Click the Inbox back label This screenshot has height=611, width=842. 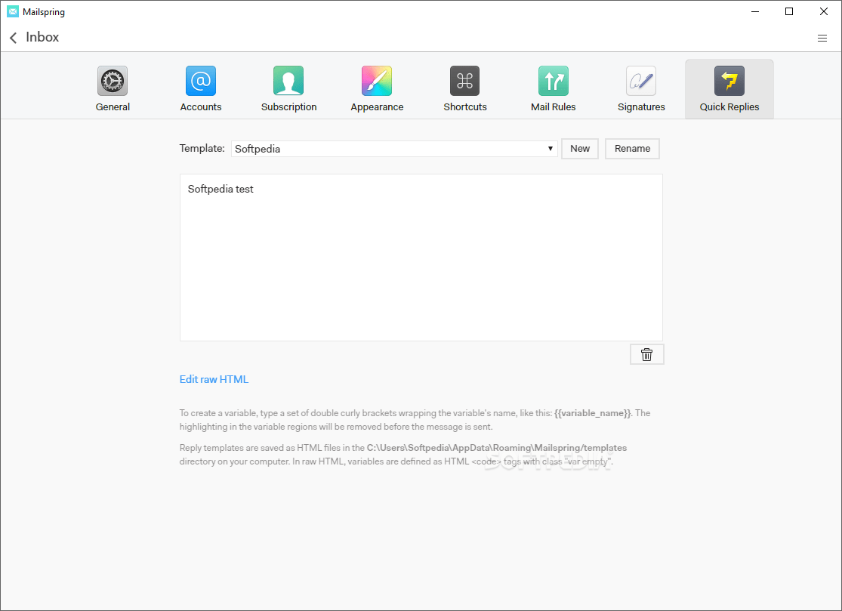[x=42, y=37]
